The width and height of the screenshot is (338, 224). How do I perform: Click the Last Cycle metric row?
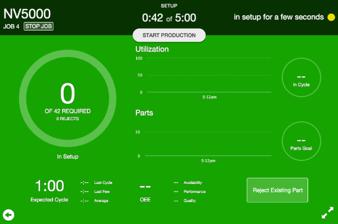click(96, 182)
